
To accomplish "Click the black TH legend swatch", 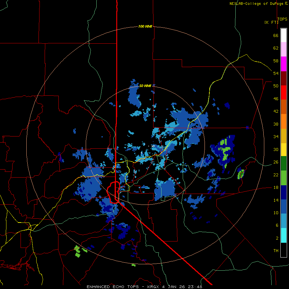I will point(284,250).
